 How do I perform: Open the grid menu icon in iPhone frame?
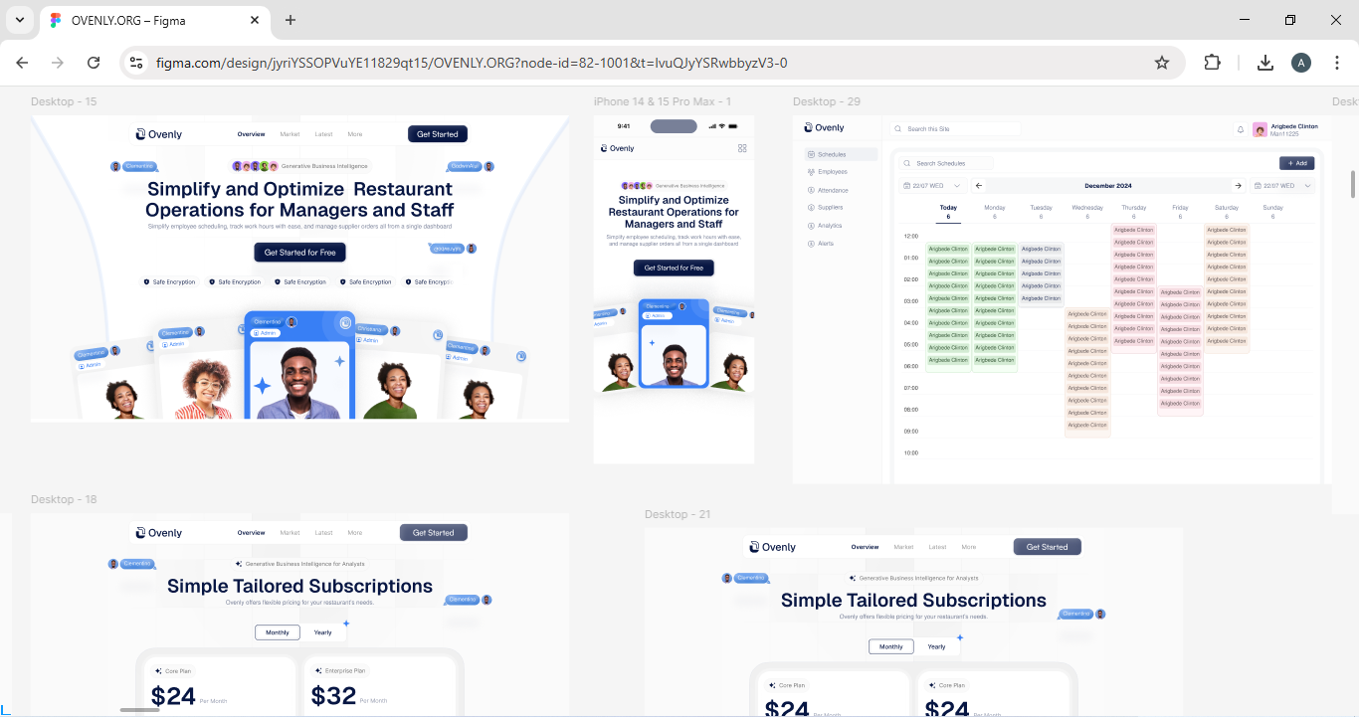tap(742, 148)
